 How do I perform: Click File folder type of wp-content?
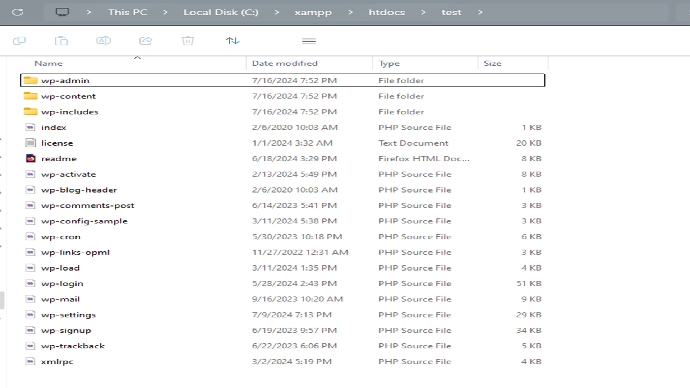(401, 96)
